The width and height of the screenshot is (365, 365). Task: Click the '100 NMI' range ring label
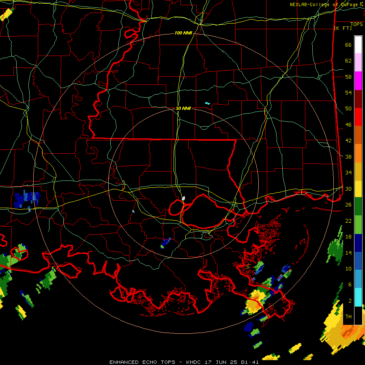(183, 33)
